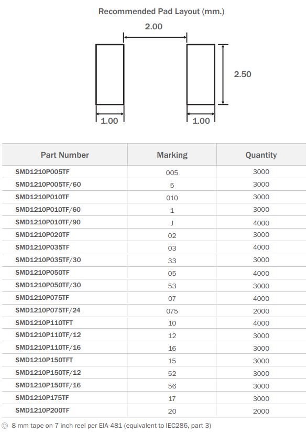Click the Part Number column header
Viewport: 307px width, 433px height.
coord(64,155)
